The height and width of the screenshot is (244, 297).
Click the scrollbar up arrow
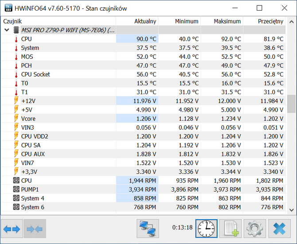tap(291, 22)
